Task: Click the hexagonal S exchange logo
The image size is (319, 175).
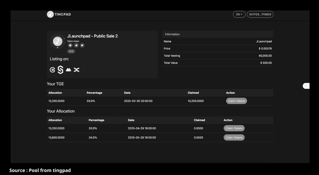Action: tap(60, 70)
